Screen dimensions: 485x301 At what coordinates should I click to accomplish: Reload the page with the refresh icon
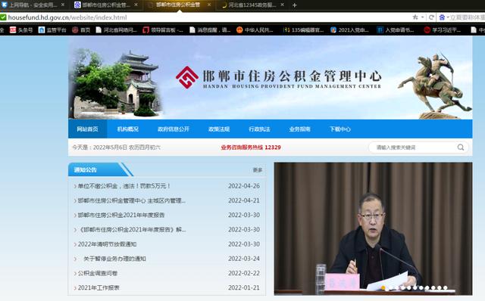(x=431, y=17)
